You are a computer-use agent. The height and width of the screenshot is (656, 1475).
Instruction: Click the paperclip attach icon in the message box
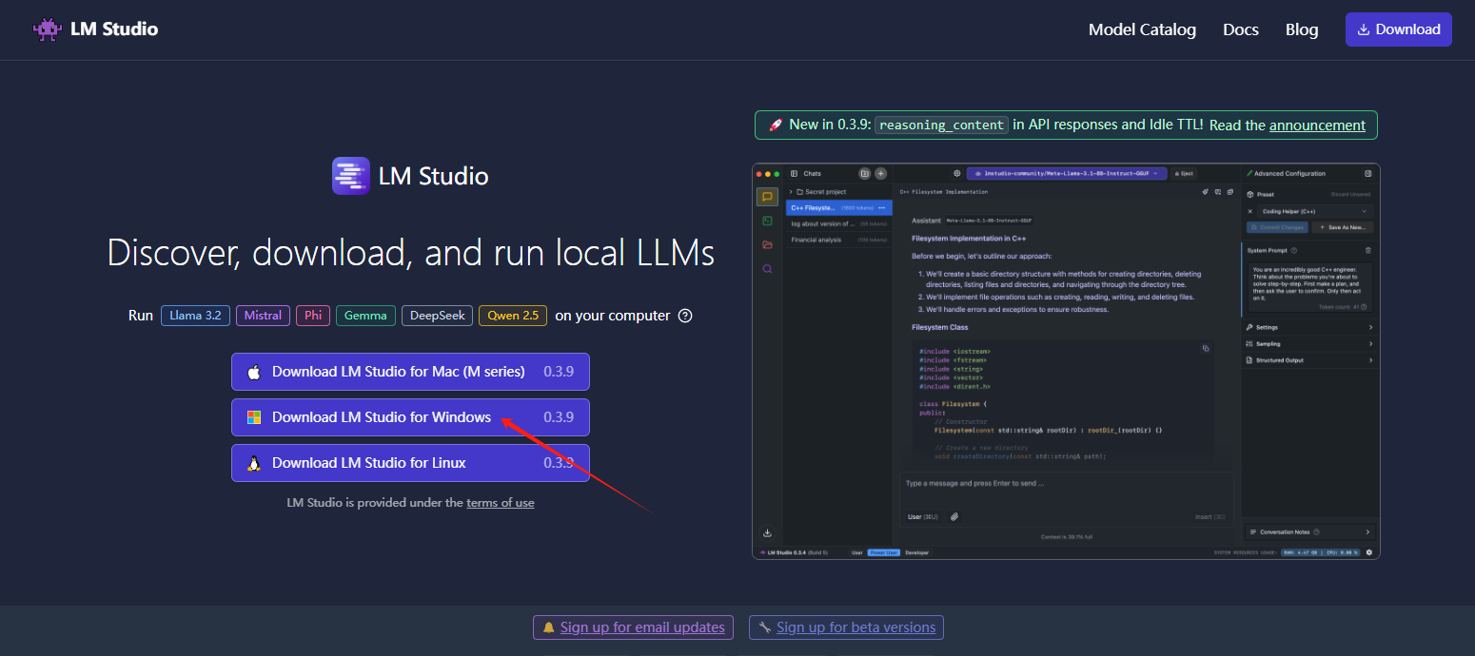pyautogui.click(x=954, y=516)
